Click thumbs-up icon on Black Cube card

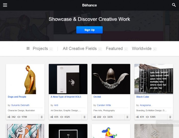[138, 117]
